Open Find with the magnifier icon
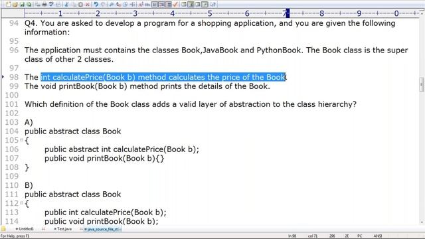 (111, 5)
